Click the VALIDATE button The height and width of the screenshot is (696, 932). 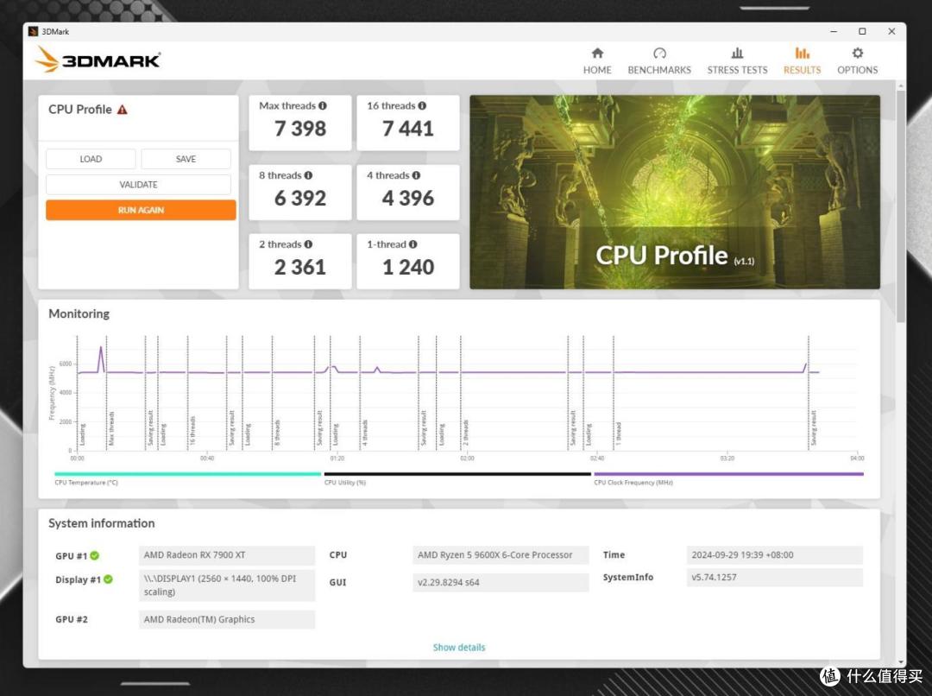pos(138,185)
